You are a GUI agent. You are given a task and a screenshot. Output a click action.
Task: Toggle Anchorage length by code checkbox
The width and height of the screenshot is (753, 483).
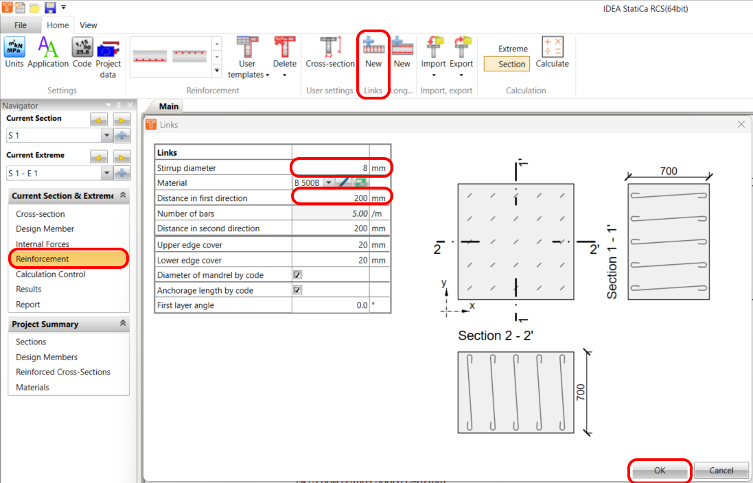tap(297, 290)
